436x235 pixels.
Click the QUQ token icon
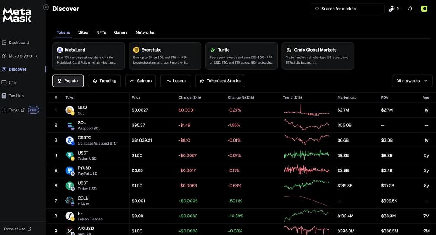[x=70, y=110]
